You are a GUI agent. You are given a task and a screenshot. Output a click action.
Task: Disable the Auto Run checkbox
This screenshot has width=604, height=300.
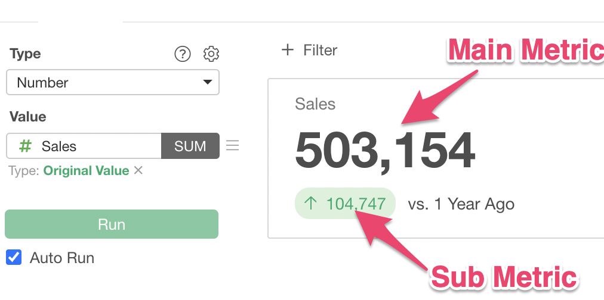coord(13,258)
